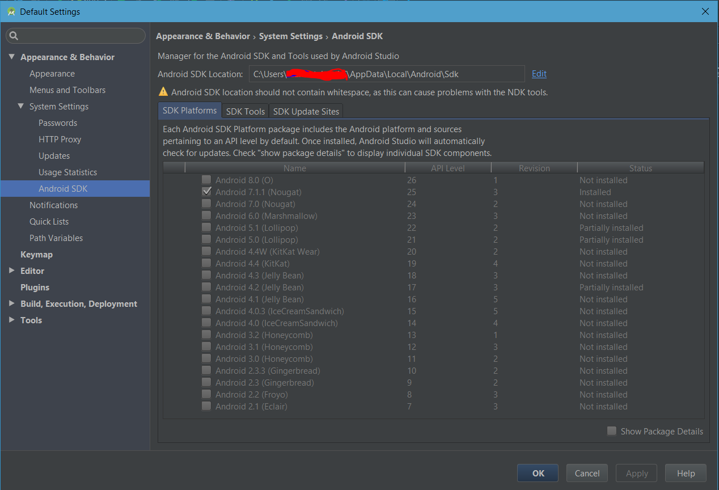Viewport: 719px width, 490px height.
Task: Open Menus and Toolbars settings
Action: [x=67, y=90]
